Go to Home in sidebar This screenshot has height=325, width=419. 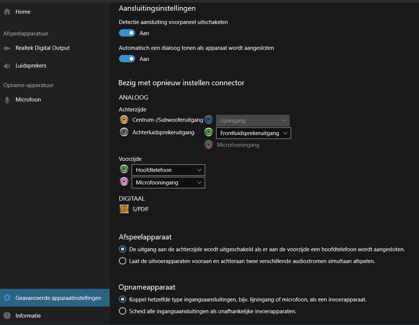(55, 12)
